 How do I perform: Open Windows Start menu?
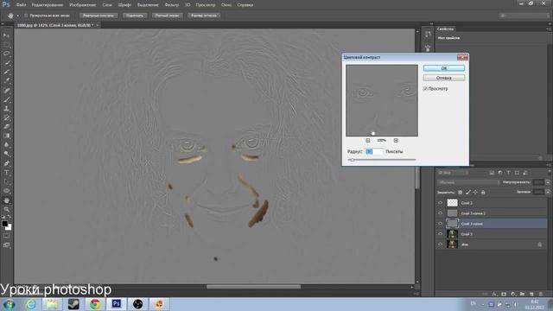(10, 304)
